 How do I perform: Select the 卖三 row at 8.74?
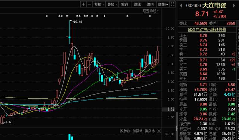point(207,45)
